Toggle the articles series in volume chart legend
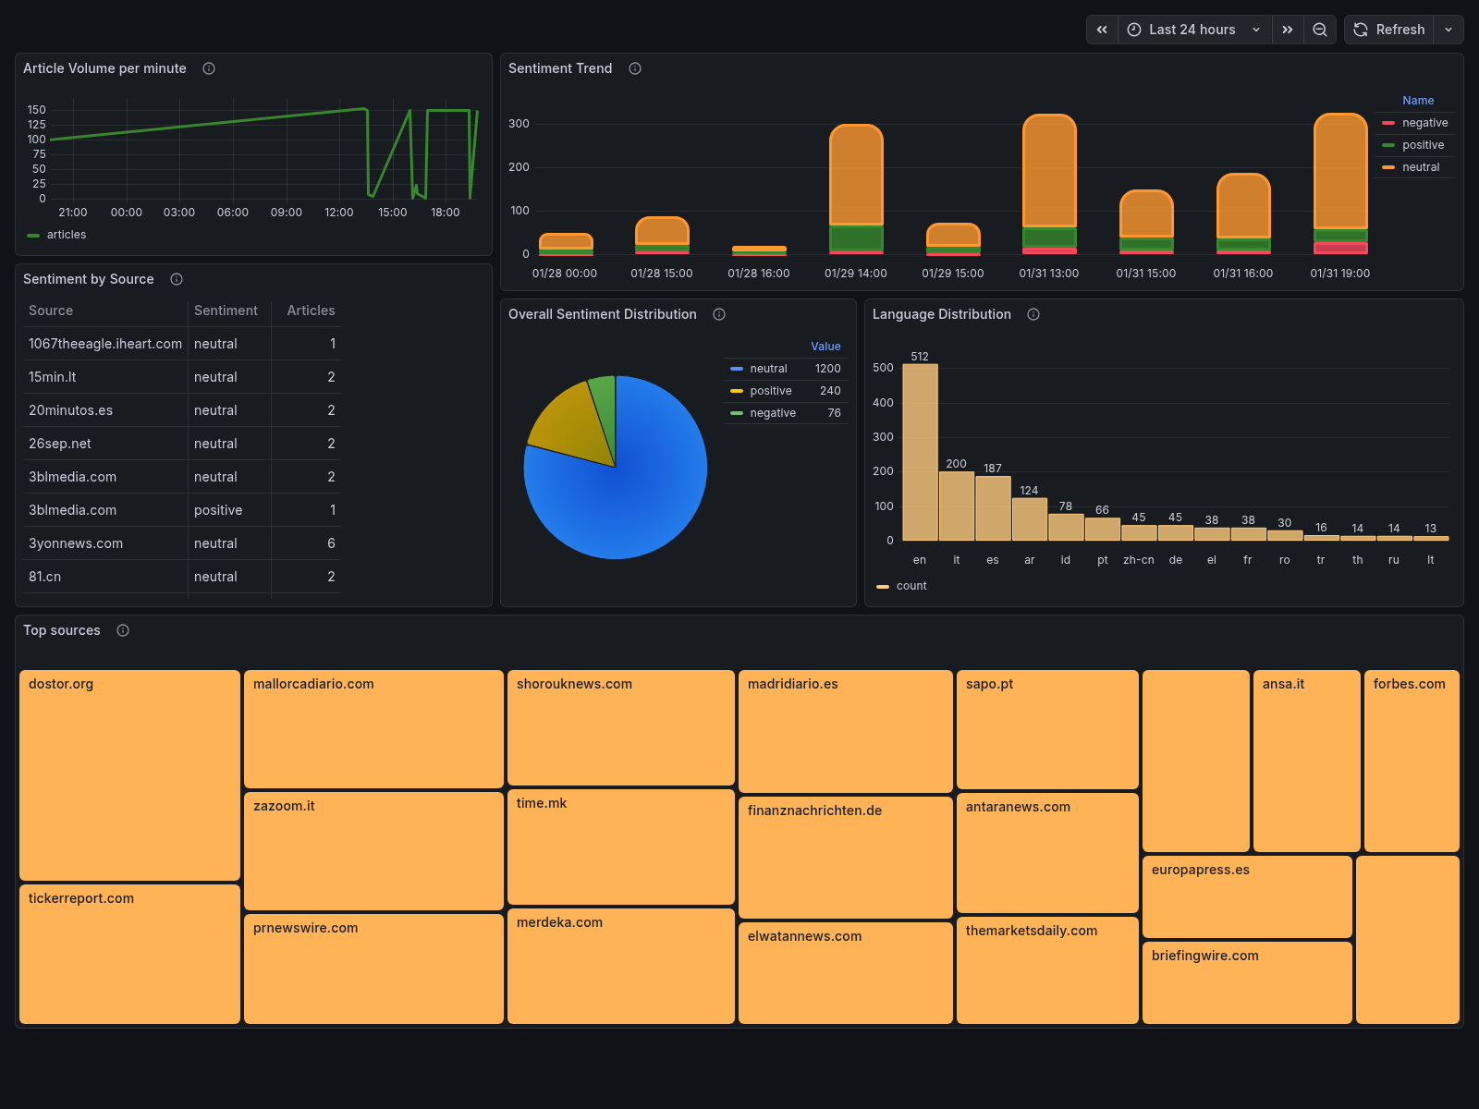Viewport: 1479px width, 1109px height. click(x=67, y=234)
